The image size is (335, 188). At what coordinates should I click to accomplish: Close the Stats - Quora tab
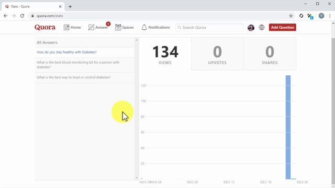pos(60,7)
